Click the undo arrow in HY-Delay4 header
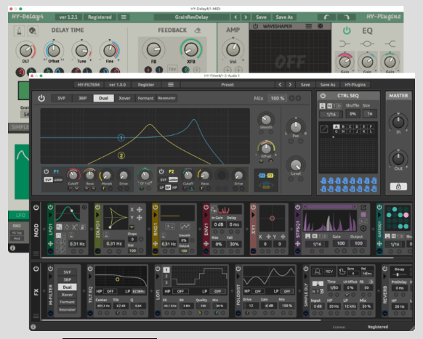 pos(326,17)
